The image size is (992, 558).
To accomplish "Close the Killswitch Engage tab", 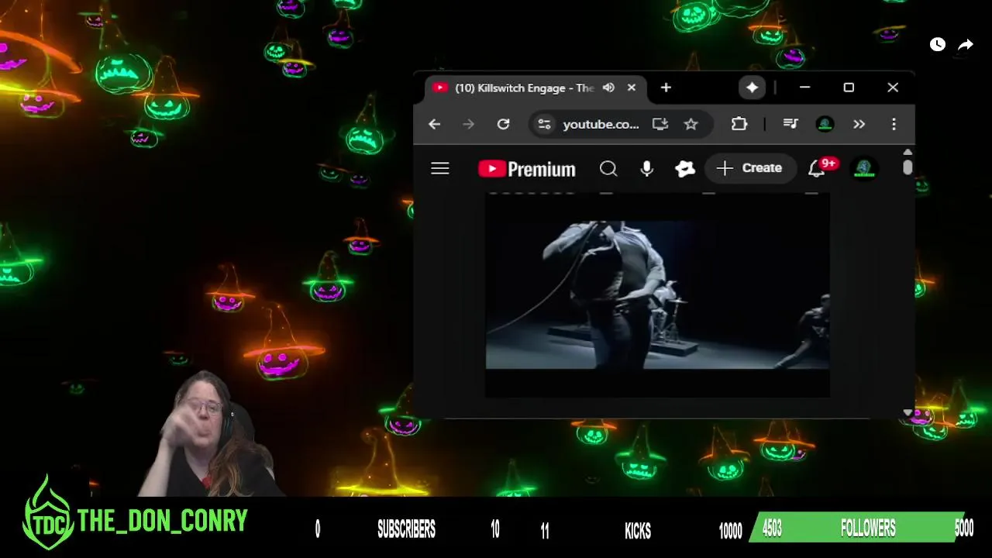I will (632, 88).
